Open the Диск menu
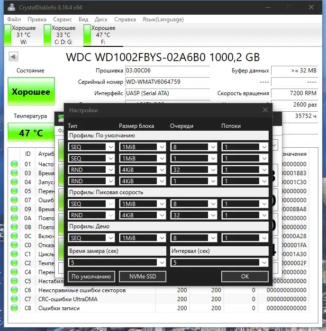The width and height of the screenshot is (326, 331). tap(101, 19)
